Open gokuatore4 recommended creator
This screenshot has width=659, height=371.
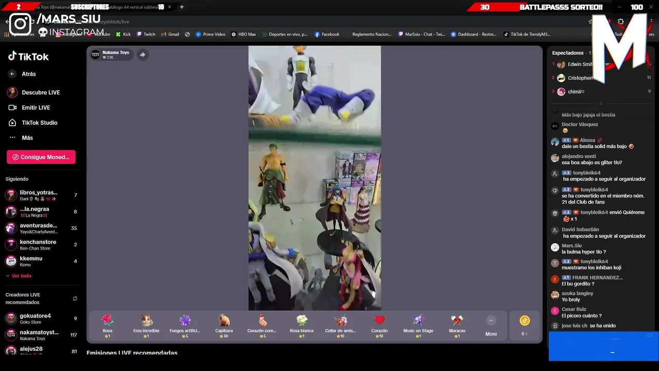41,318
